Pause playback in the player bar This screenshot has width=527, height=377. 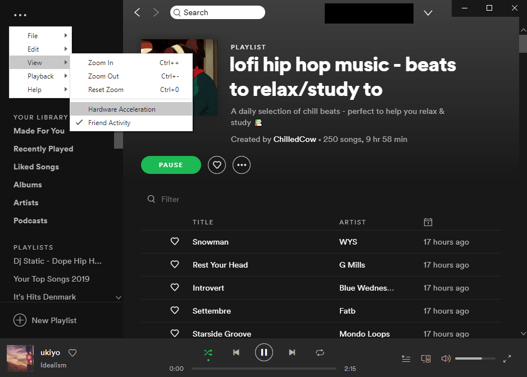264,352
